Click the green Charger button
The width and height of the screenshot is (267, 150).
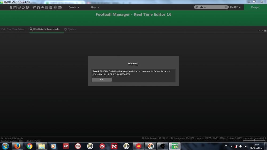(x=255, y=7)
